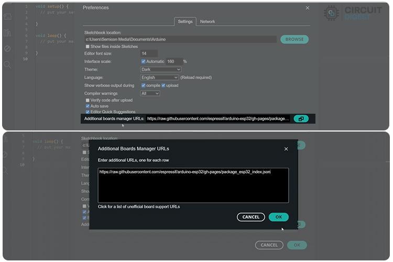Click the Sketchbook location path field
This screenshot has height=262, width=393.
[180, 39]
